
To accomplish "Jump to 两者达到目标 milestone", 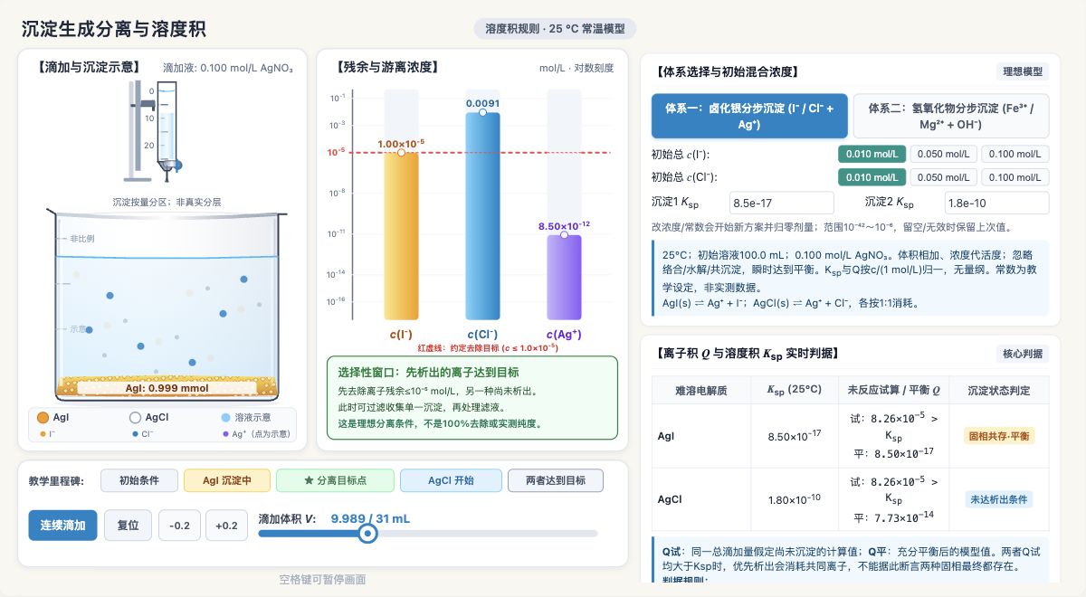I will tap(556, 480).
